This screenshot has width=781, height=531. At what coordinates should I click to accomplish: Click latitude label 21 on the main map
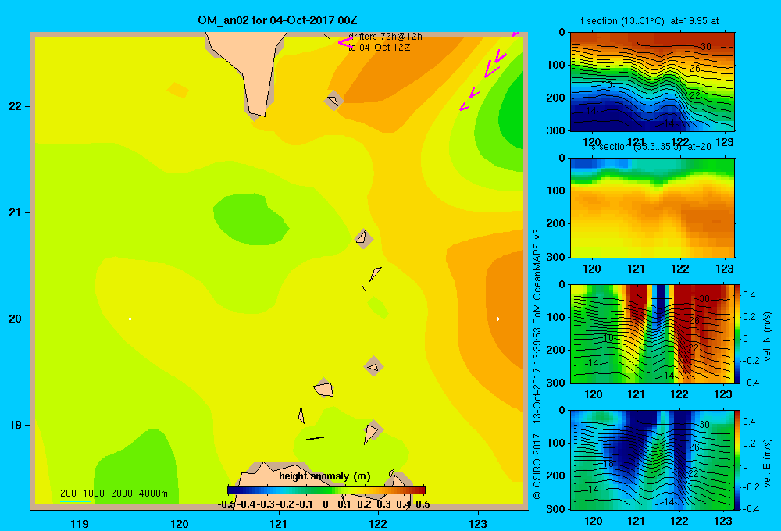[15, 212]
